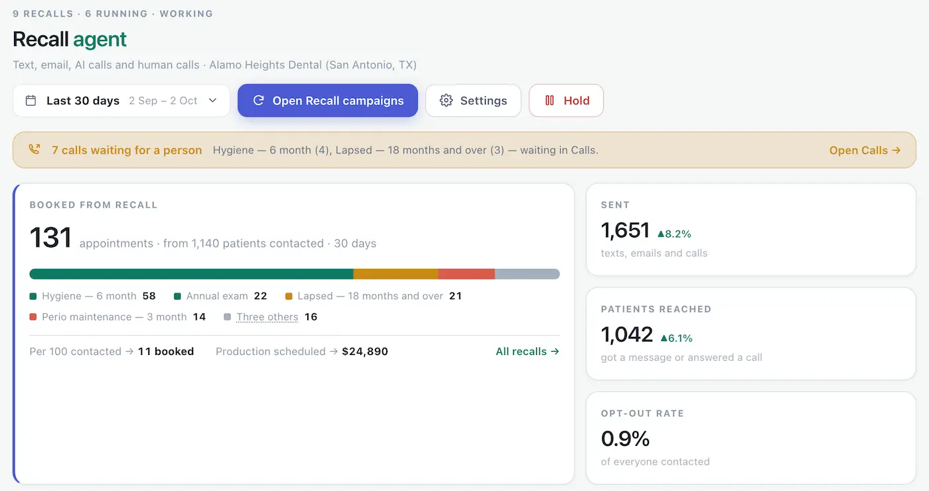Image resolution: width=929 pixels, height=491 pixels.
Task: Click the phone icon in waiting calls banner
Action: [x=35, y=149]
